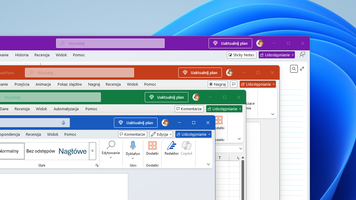Click Uaktualnij plan in Excel title bar
This screenshot has width=356, height=200.
[166, 97]
